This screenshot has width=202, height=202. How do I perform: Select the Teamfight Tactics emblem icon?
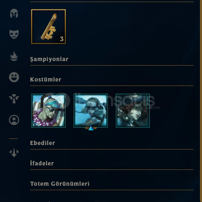coord(14,152)
